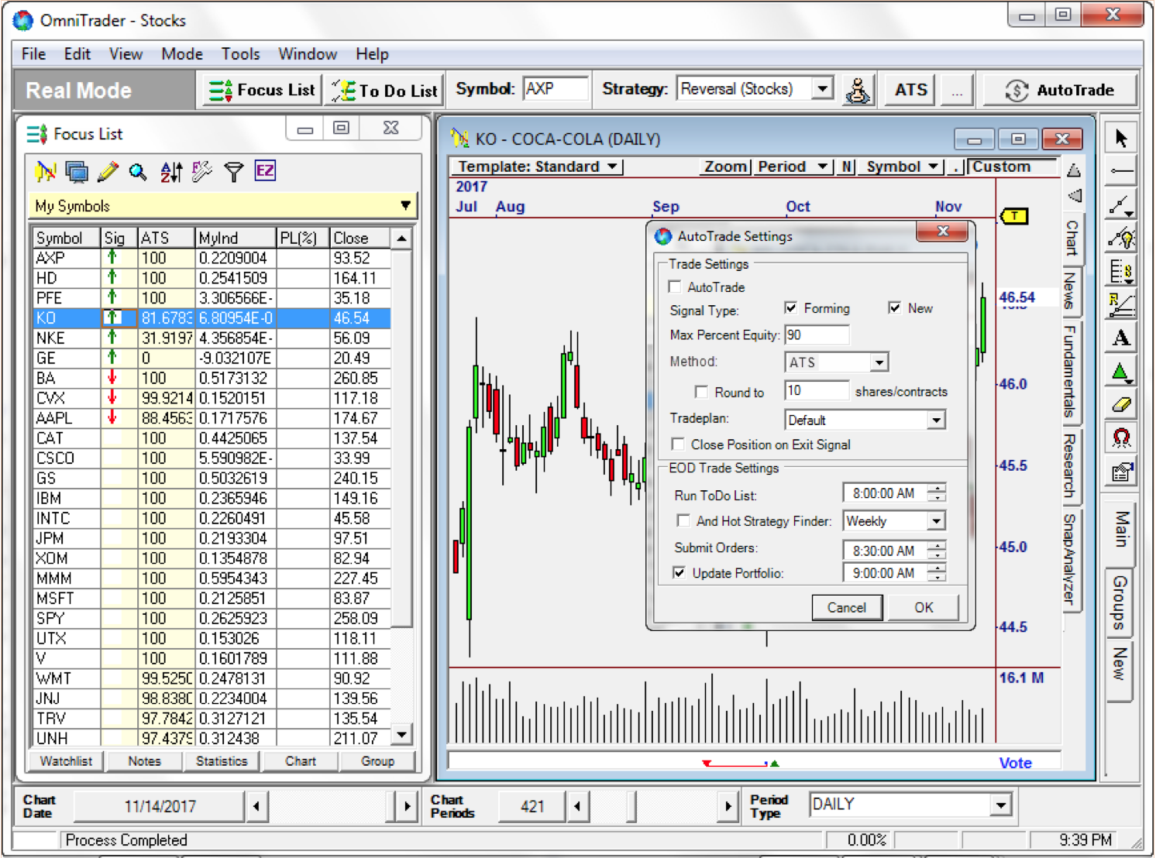Switch to the Notes tab
The image size is (1156, 858).
point(145,761)
